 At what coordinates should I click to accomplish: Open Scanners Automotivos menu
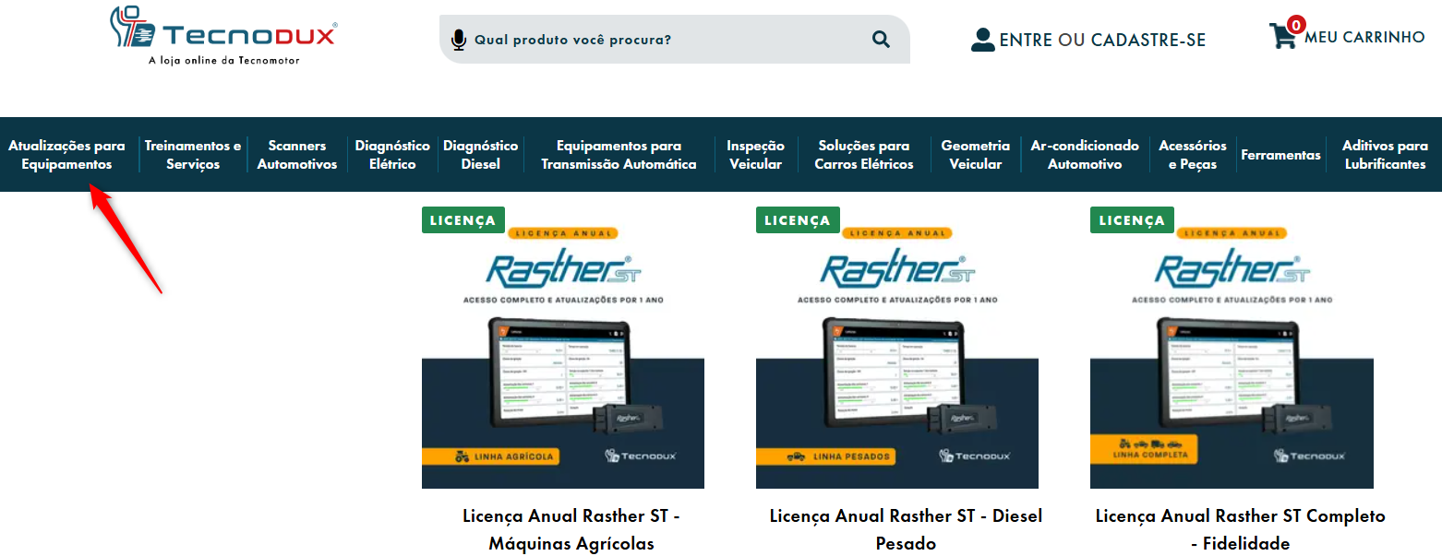coord(297,155)
